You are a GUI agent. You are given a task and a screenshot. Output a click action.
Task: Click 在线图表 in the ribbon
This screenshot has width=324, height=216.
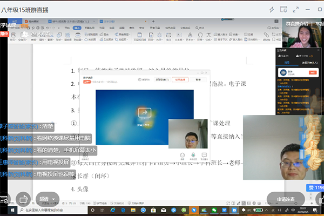[x=106, y=39]
